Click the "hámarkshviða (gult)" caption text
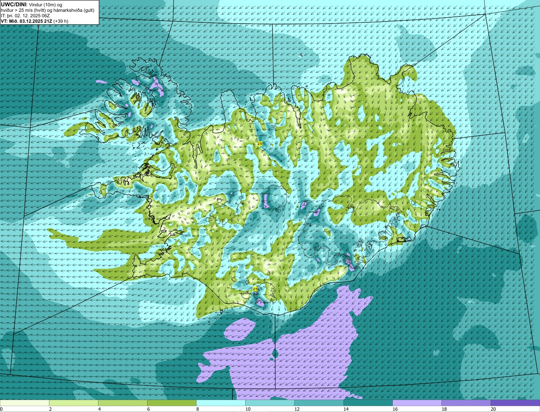 [x=73, y=10]
